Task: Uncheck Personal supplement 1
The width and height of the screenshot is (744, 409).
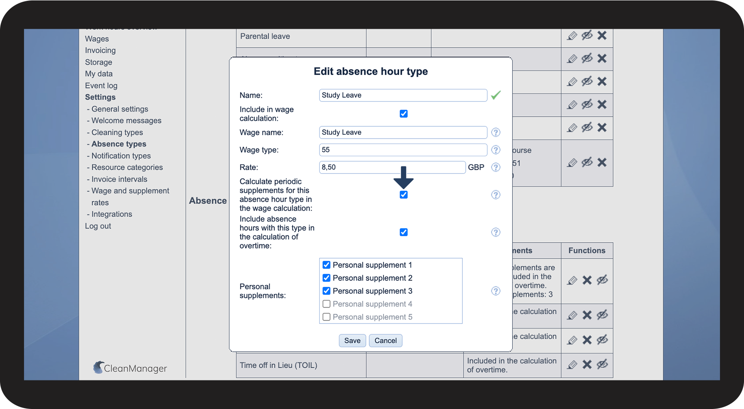Action: click(326, 265)
